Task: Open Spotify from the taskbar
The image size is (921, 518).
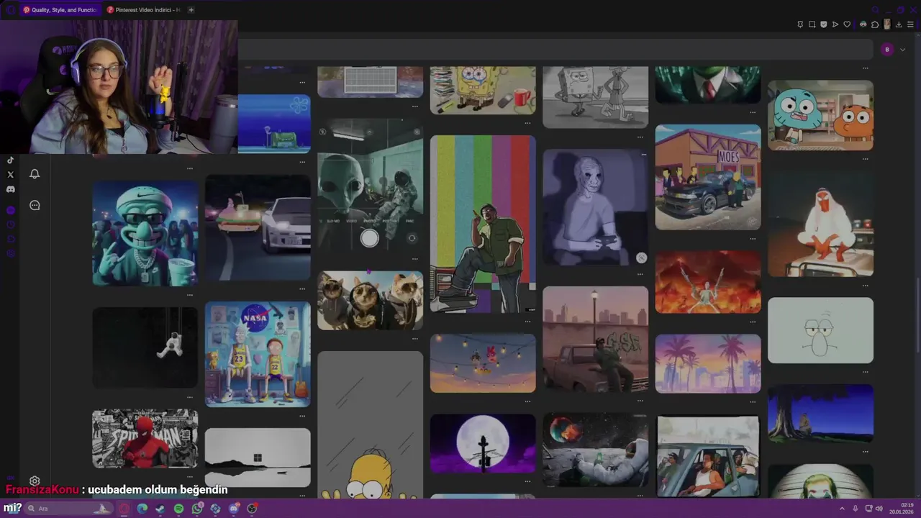Action: [x=178, y=509]
